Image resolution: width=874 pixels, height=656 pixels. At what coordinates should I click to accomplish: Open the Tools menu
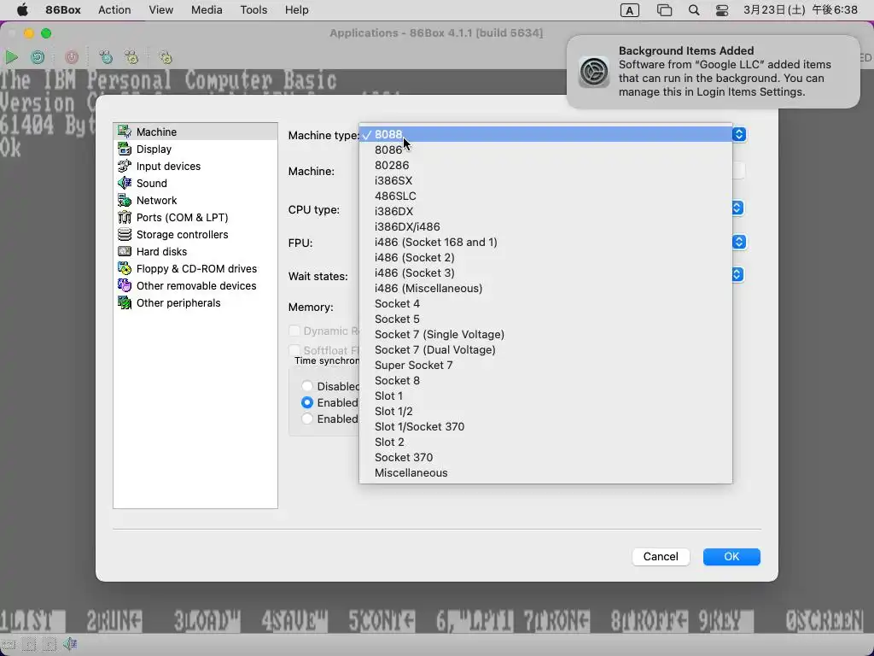[x=253, y=10]
